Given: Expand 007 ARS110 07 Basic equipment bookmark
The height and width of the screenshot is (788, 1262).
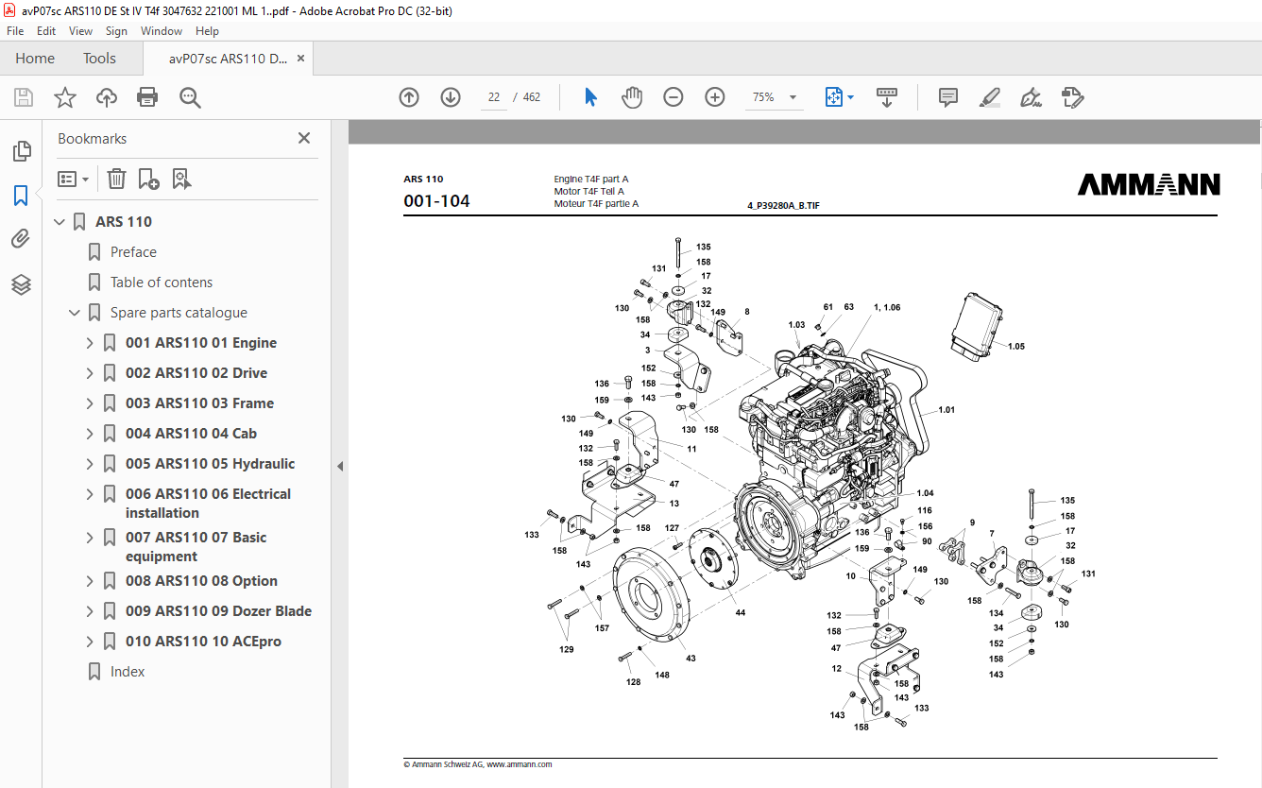Looking at the screenshot, I should tap(91, 538).
